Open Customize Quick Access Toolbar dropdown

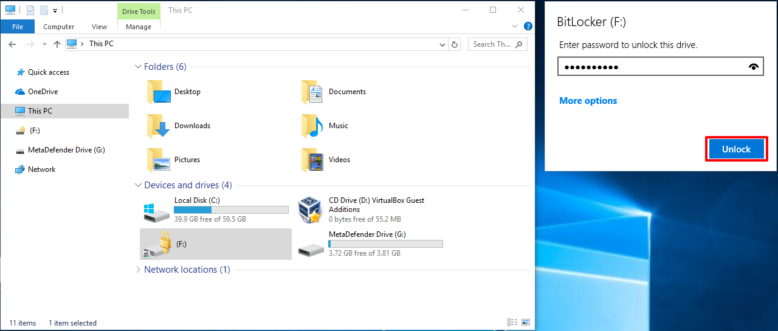coord(55,10)
